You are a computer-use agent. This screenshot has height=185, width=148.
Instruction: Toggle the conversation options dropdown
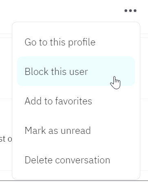click(130, 11)
